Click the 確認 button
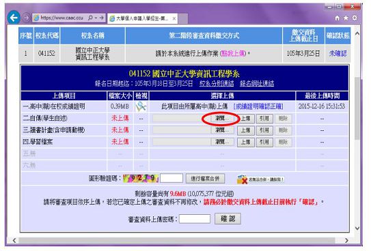This screenshot has width=371, height=251. [x=228, y=219]
